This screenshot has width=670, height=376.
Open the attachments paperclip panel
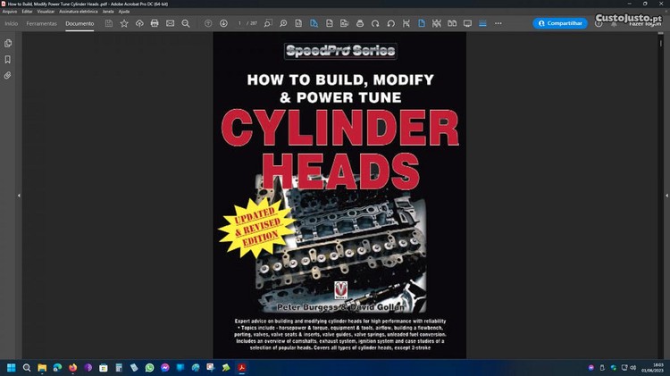[x=8, y=76]
